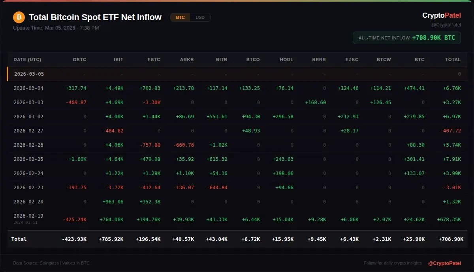Viewport: 474px width, 272px height.
Task: Click the ARKB column header
Action: (187, 60)
